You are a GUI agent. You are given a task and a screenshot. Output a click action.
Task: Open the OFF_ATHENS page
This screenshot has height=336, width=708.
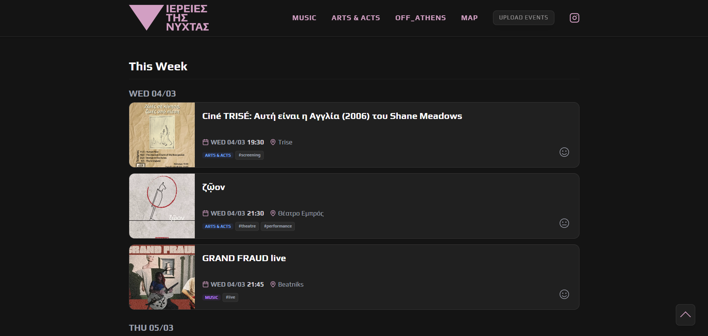[x=420, y=18]
